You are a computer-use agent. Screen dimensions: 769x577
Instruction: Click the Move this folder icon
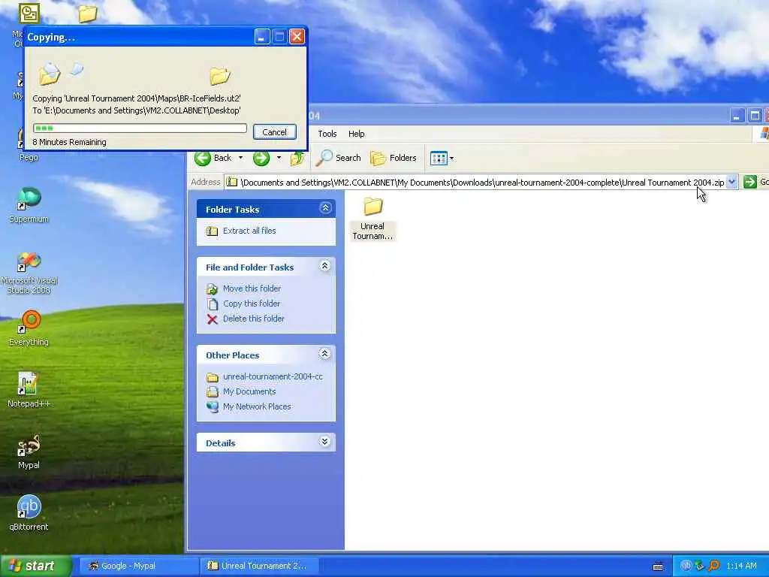point(212,289)
